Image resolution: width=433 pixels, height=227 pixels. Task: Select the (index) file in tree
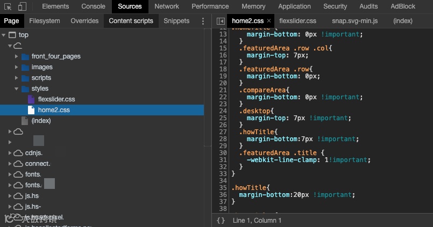(x=41, y=121)
